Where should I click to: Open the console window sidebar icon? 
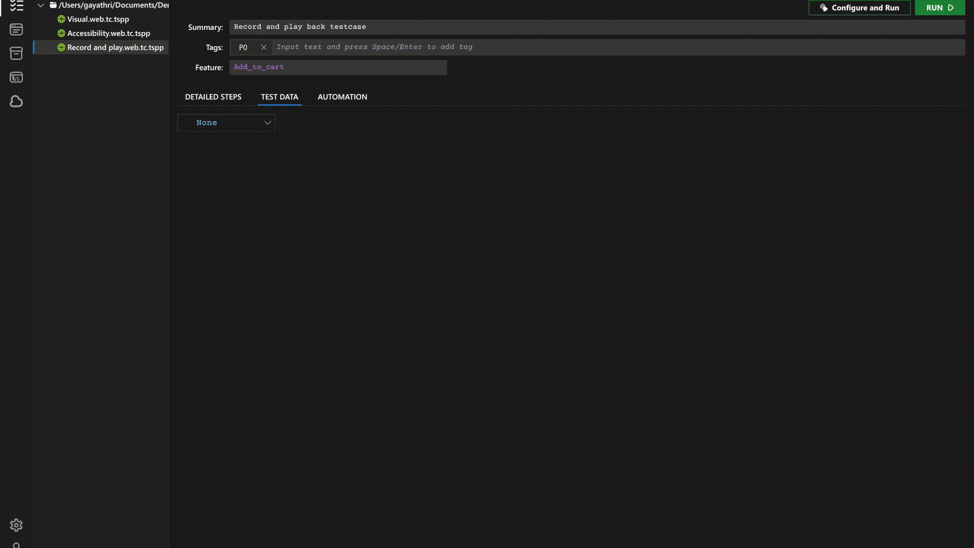click(x=16, y=77)
